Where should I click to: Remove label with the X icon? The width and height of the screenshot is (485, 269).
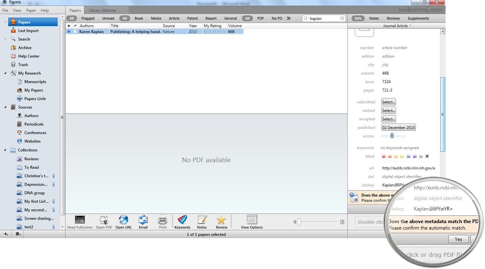point(427,156)
